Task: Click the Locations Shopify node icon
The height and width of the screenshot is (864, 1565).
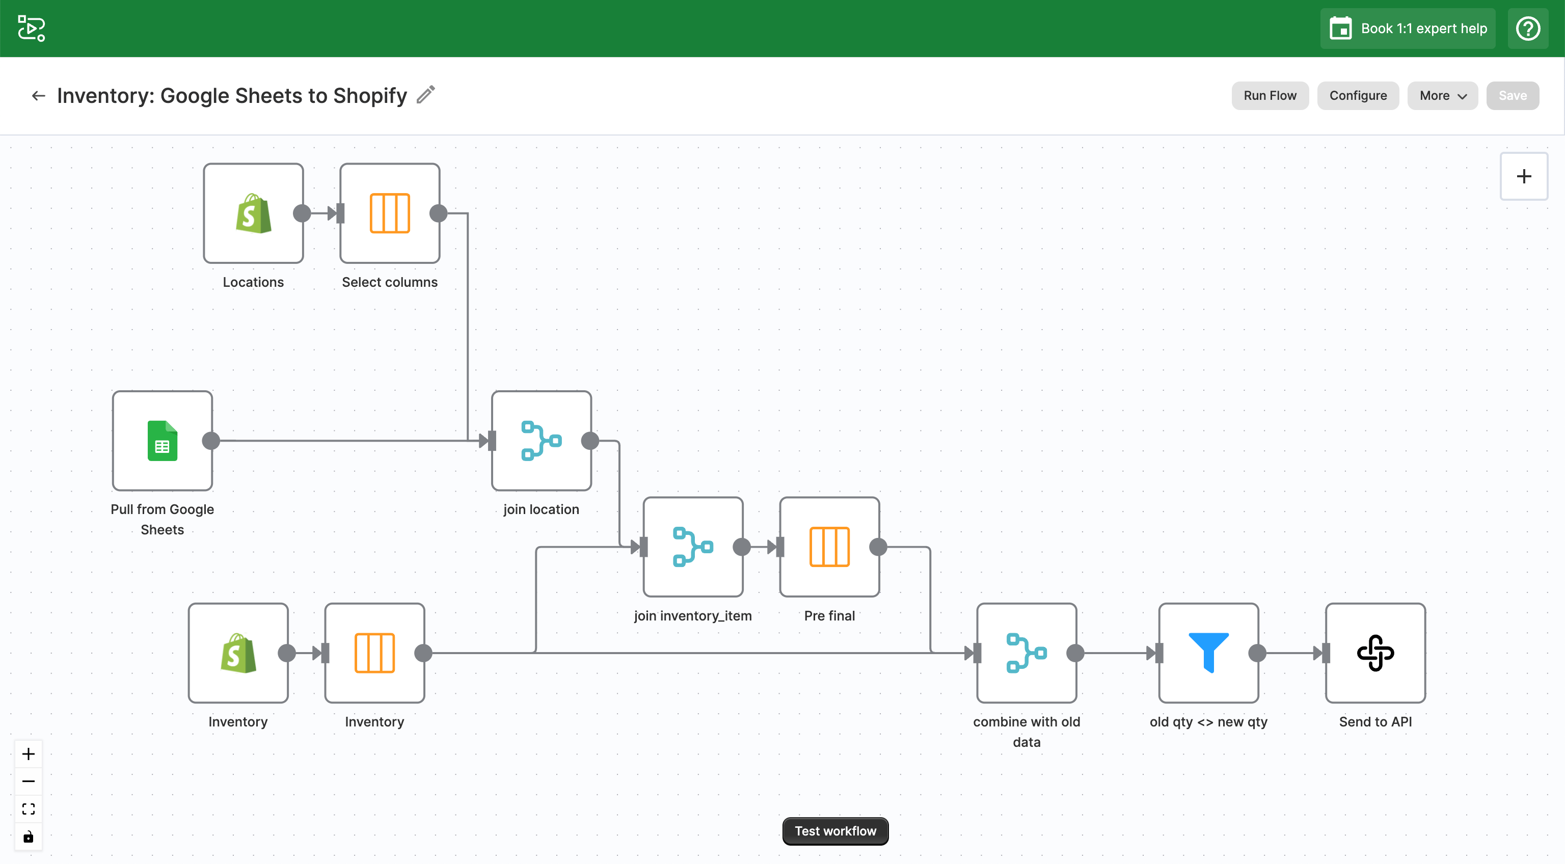Action: click(253, 213)
